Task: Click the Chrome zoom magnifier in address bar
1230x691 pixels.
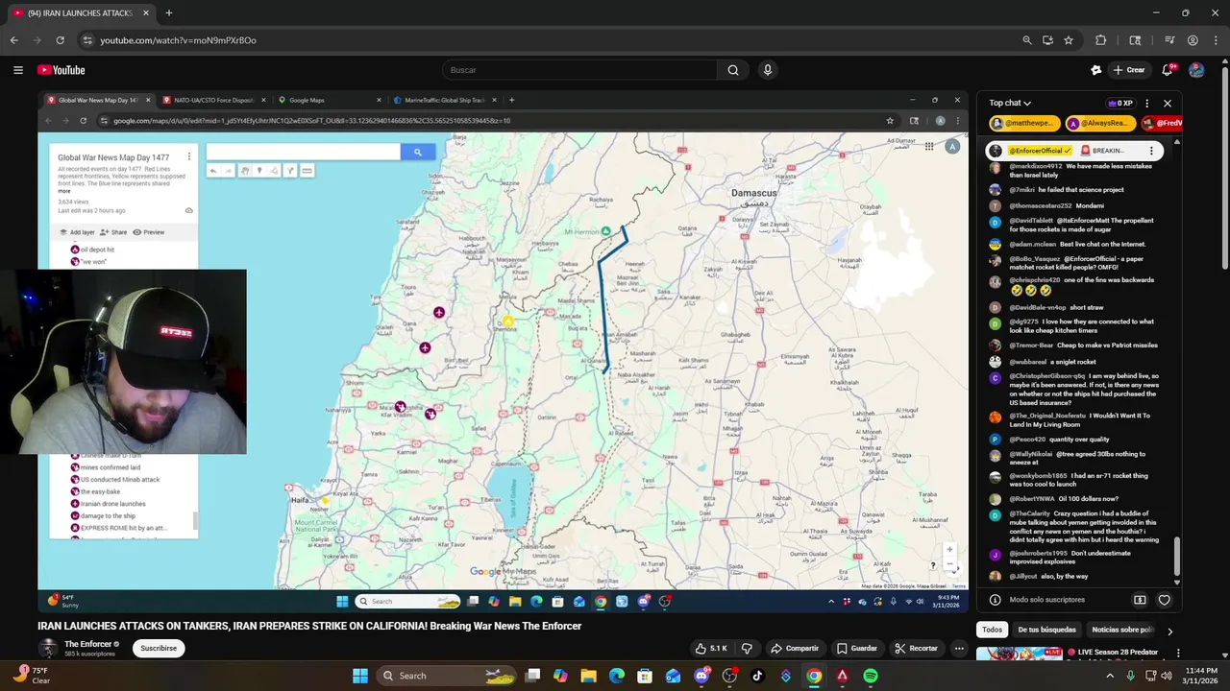Action: click(x=1027, y=40)
